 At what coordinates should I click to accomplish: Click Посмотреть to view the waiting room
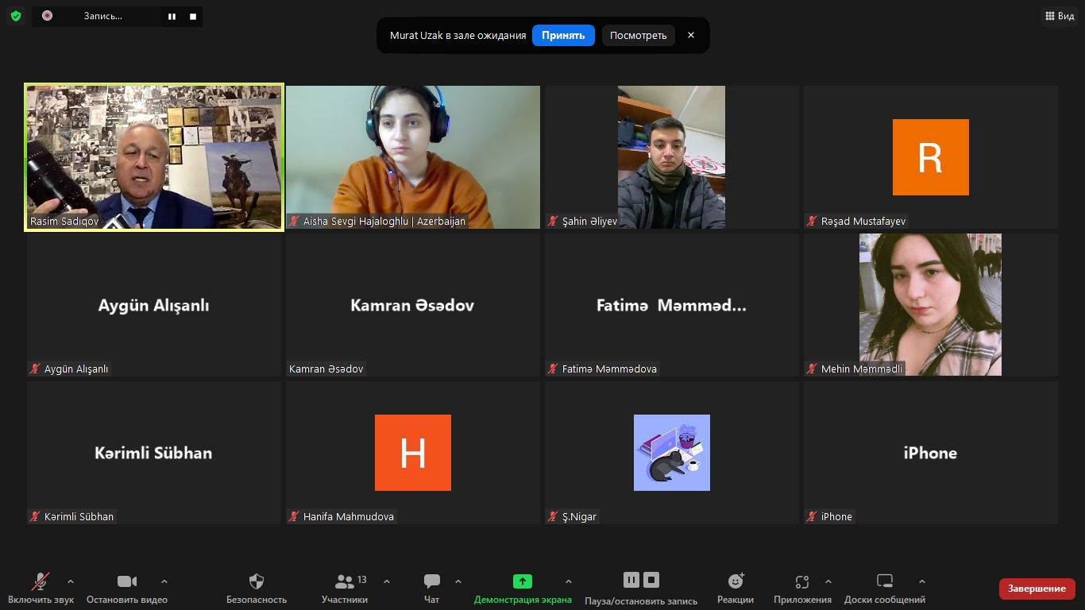pos(639,35)
